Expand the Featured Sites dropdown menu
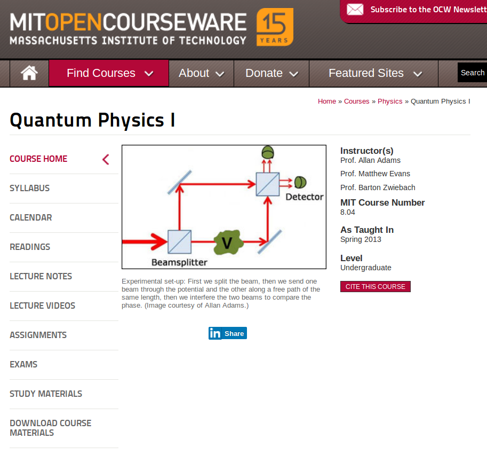This screenshot has width=487, height=470. (373, 73)
